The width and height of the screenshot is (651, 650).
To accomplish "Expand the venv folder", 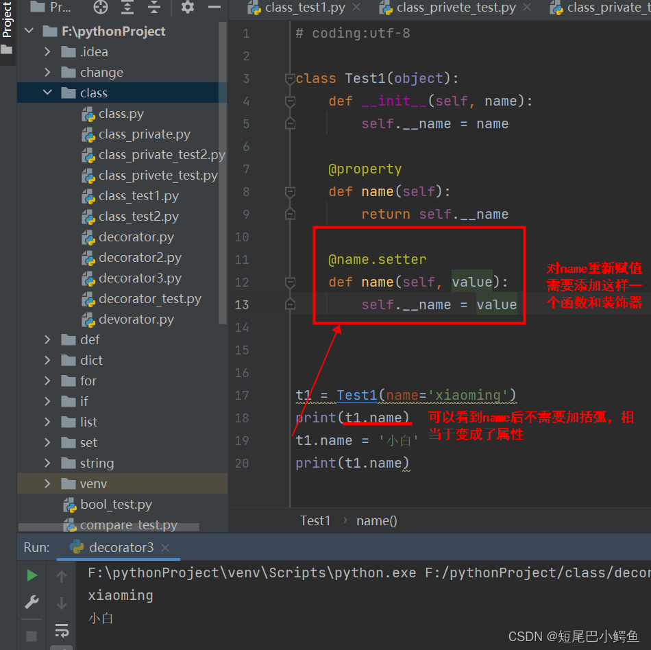I will (47, 483).
